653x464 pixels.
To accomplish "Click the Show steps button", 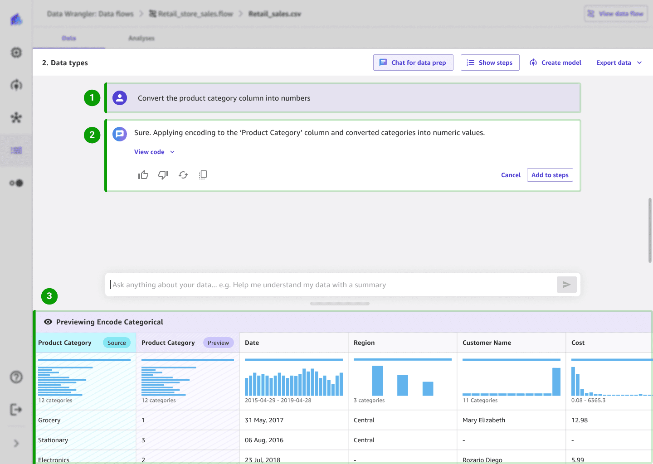I will [x=490, y=63].
